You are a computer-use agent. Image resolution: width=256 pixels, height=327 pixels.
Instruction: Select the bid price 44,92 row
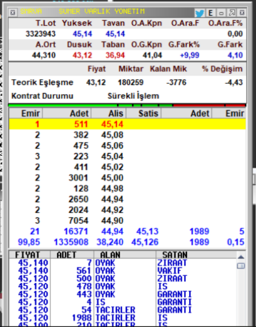[127, 210]
